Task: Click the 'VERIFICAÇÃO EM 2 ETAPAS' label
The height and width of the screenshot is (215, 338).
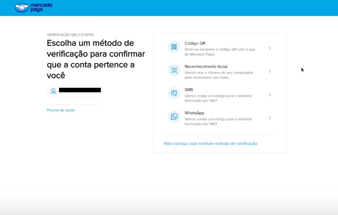Action: (70, 35)
